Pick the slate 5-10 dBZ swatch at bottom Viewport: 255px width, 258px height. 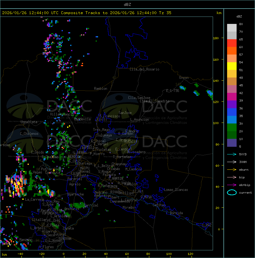[232, 143]
